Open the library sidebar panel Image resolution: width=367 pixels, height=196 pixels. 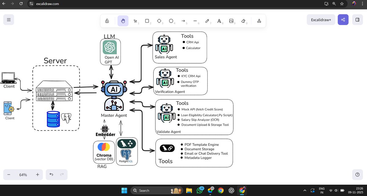coord(357,20)
